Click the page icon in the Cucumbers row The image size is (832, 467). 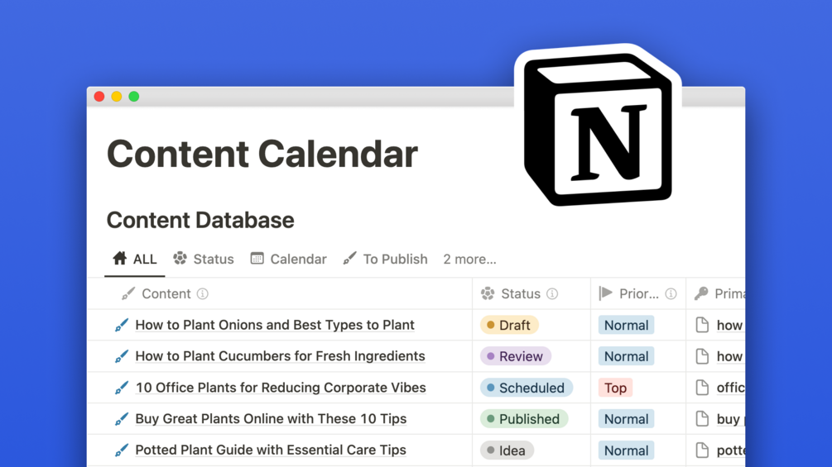tap(702, 356)
